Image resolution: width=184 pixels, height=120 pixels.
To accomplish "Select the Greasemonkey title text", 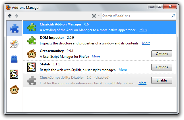I will pyautogui.click(x=52, y=51).
